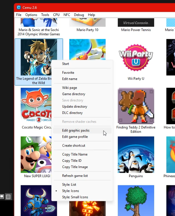Image resolution: width=175 pixels, height=216 pixels.
Task: Open the Help menu
Action: tap(91, 15)
